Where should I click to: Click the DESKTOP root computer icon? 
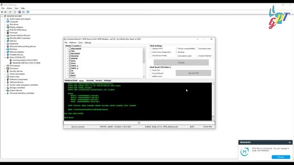click(5, 16)
